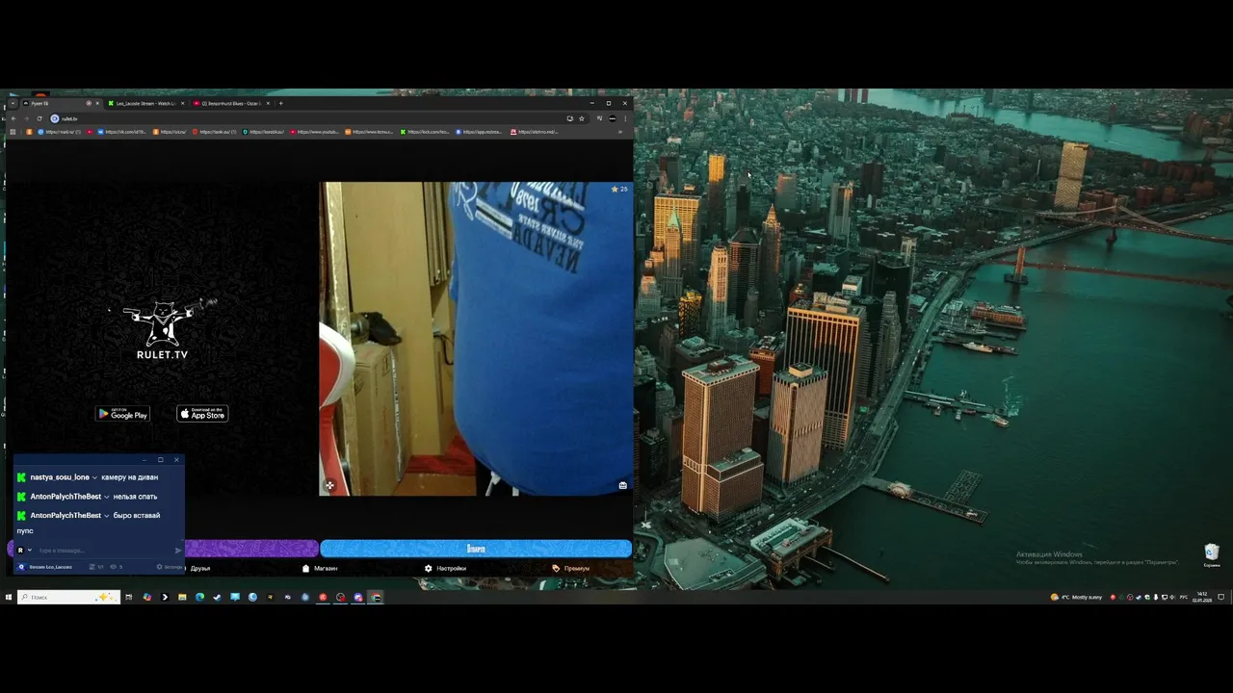This screenshot has width=1233, height=693.
Task: Open the weather widget in the taskbar
Action: (1077, 597)
